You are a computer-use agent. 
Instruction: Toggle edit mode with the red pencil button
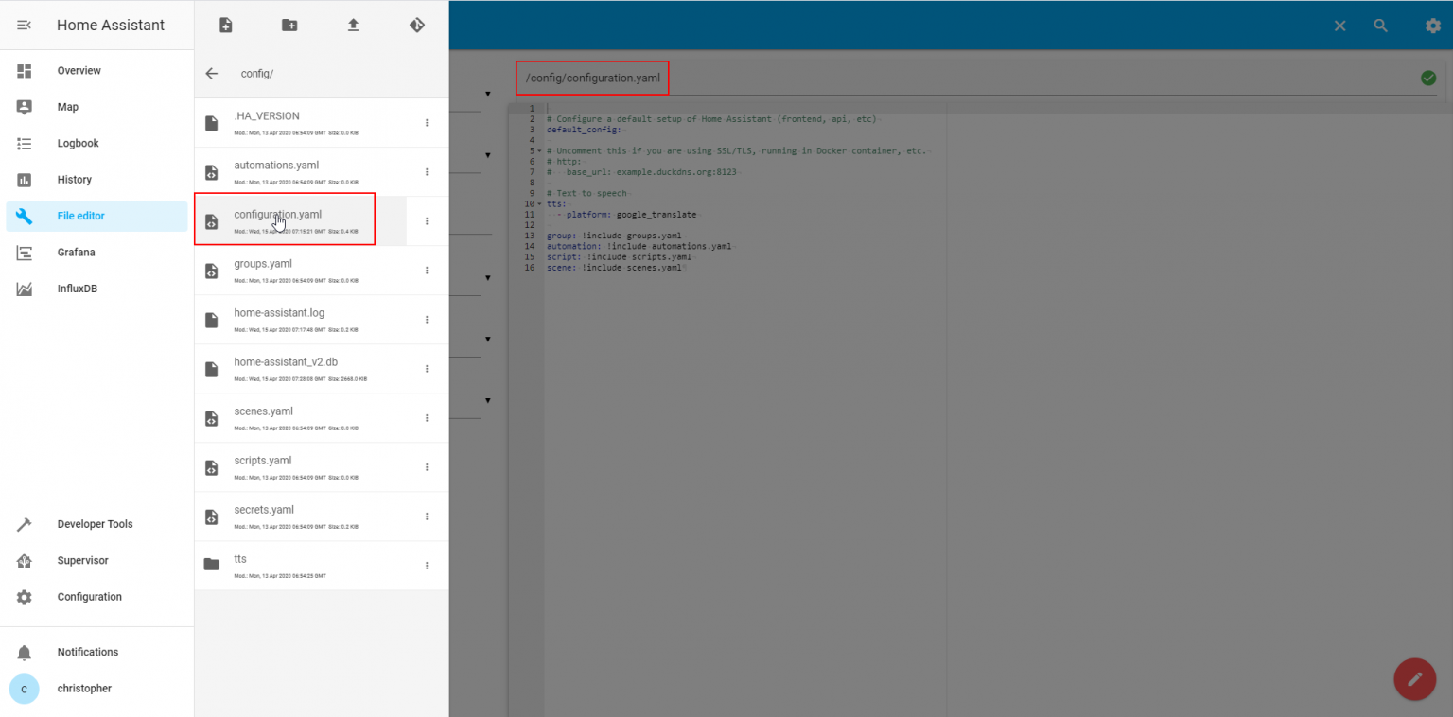(x=1414, y=679)
